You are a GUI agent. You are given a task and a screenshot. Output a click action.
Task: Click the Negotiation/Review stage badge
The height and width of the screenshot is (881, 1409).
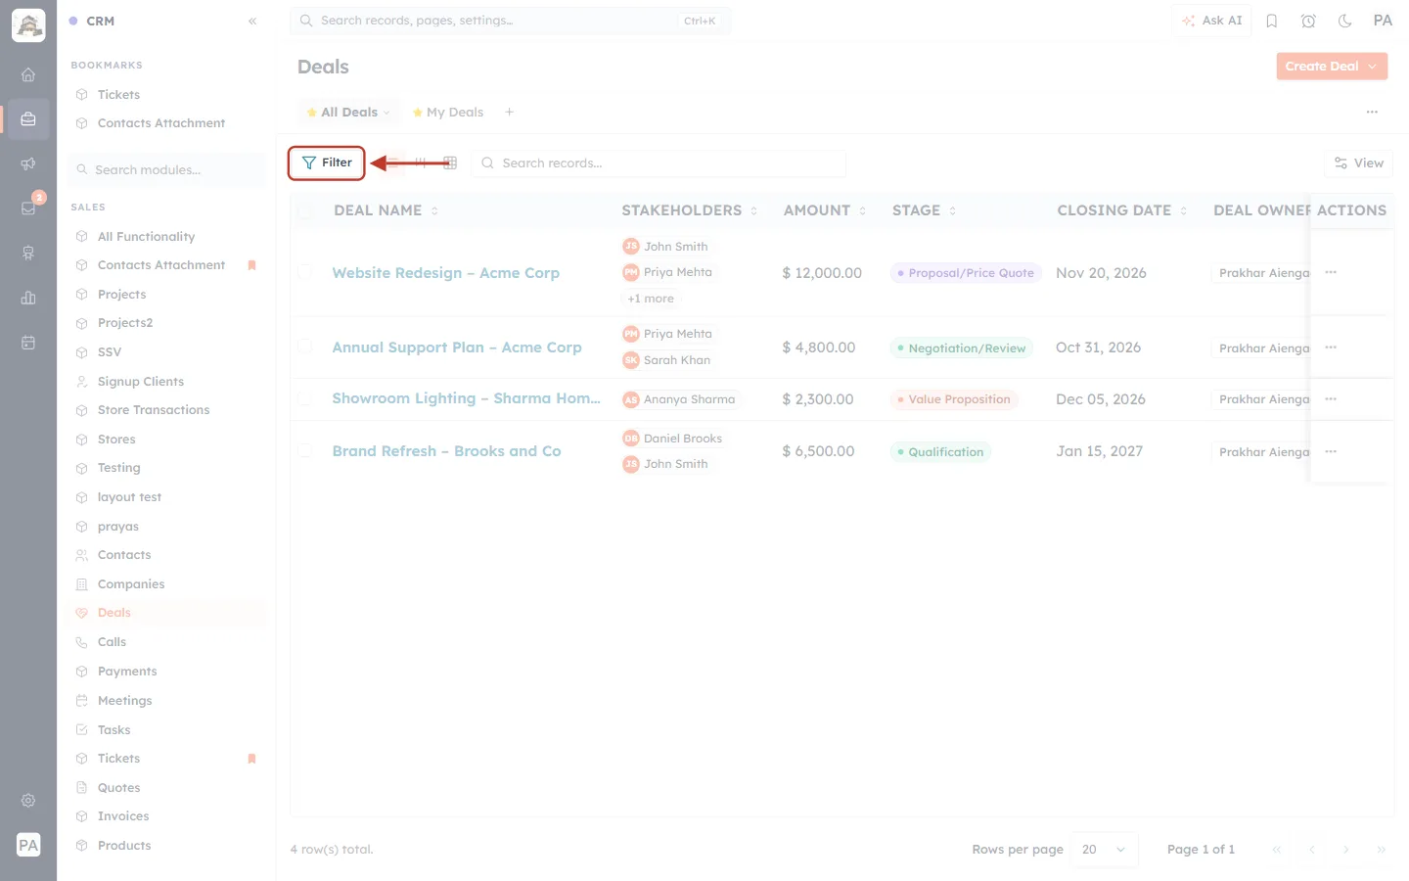961,348
